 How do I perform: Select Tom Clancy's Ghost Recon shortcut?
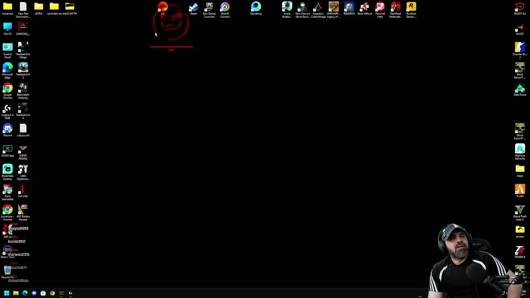302,10
